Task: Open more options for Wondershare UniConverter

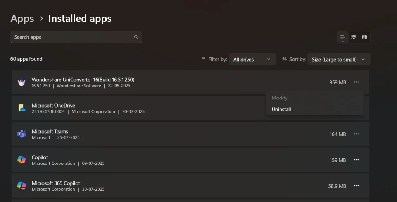Action: (356, 82)
